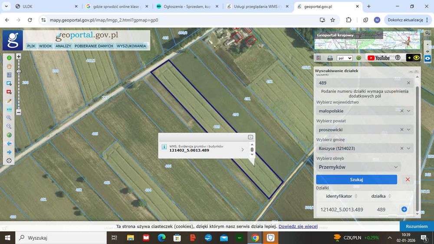Expand WMS result 121402_5.0013.489 arrow

243,149
